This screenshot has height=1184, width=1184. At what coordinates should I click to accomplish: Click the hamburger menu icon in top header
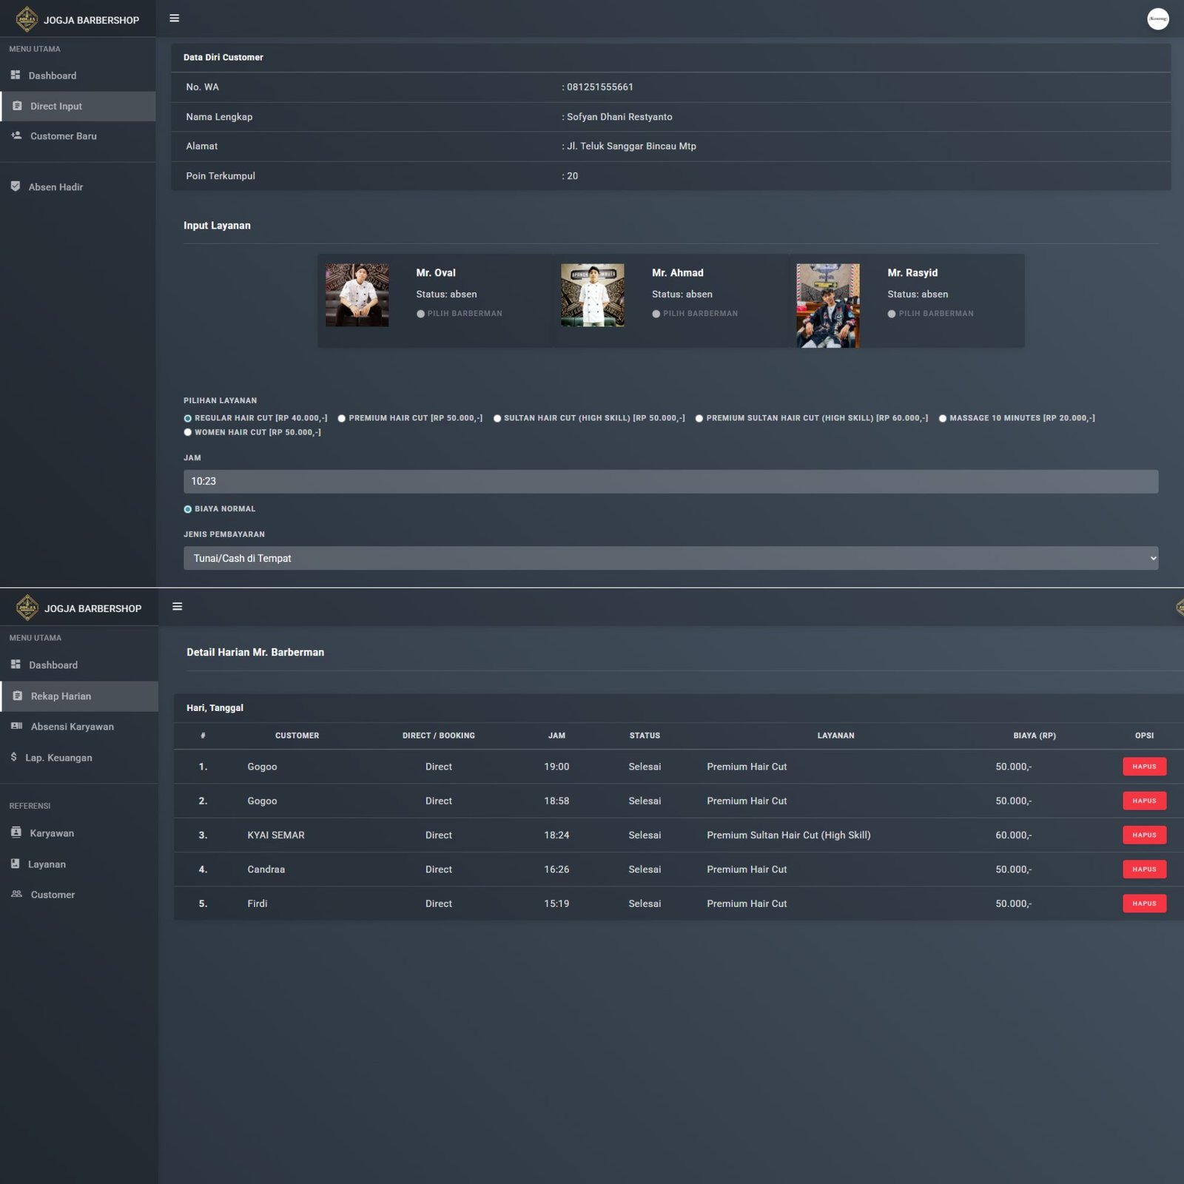click(175, 18)
